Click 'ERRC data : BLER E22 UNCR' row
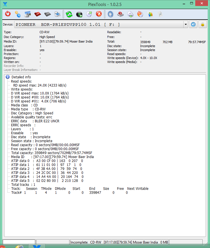210x248 pixels. point(35,121)
